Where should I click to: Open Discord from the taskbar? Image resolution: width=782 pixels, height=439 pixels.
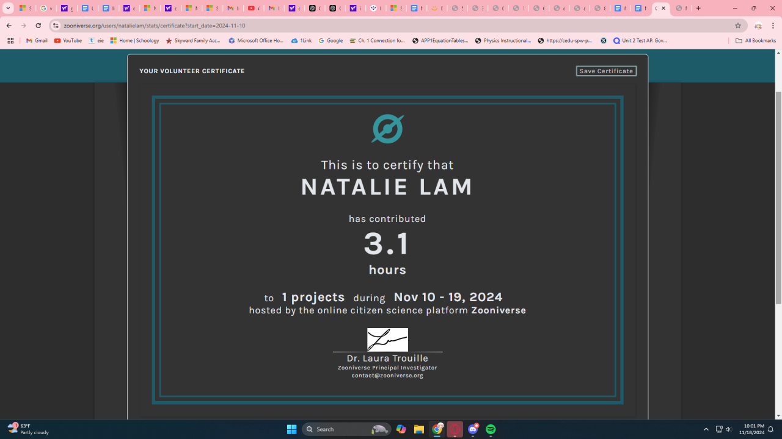(x=473, y=429)
